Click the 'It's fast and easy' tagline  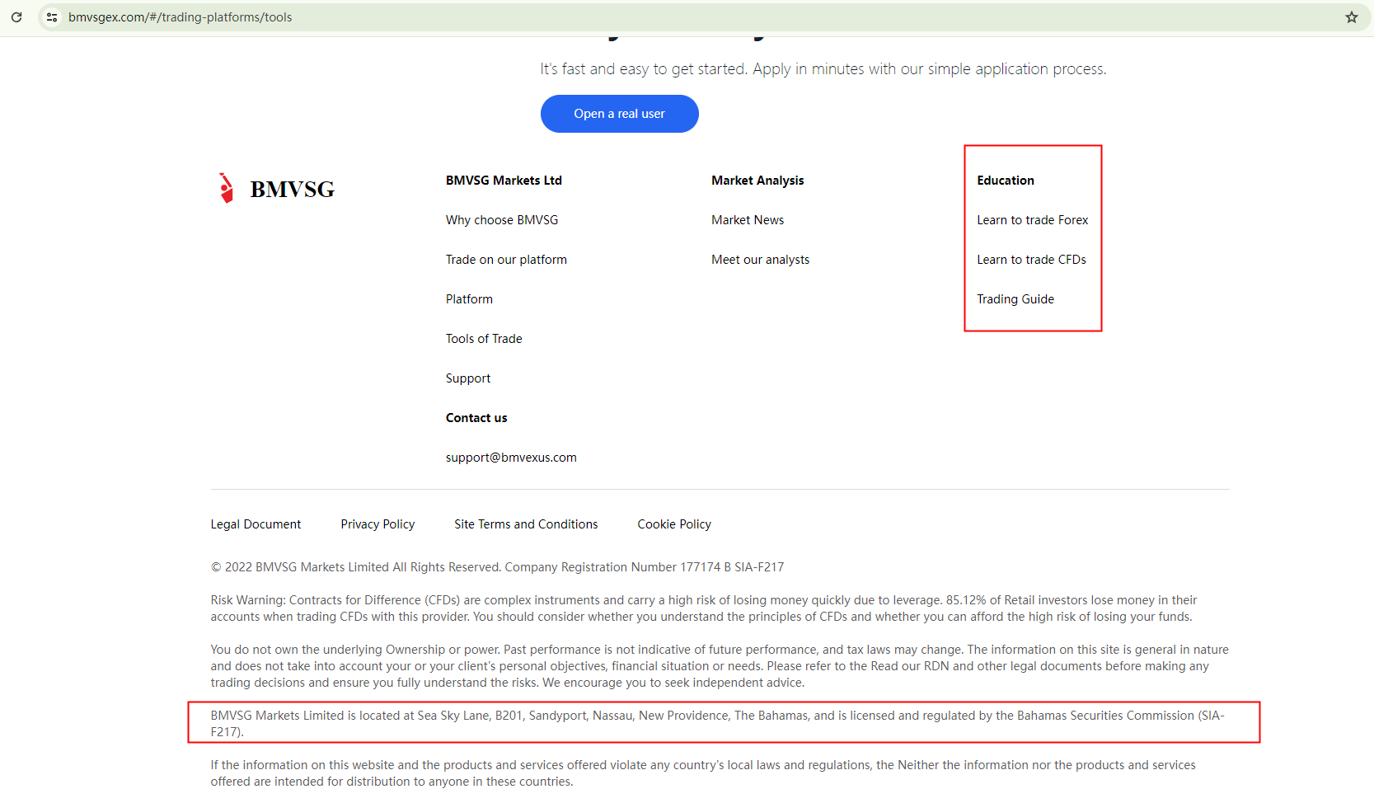(x=823, y=69)
